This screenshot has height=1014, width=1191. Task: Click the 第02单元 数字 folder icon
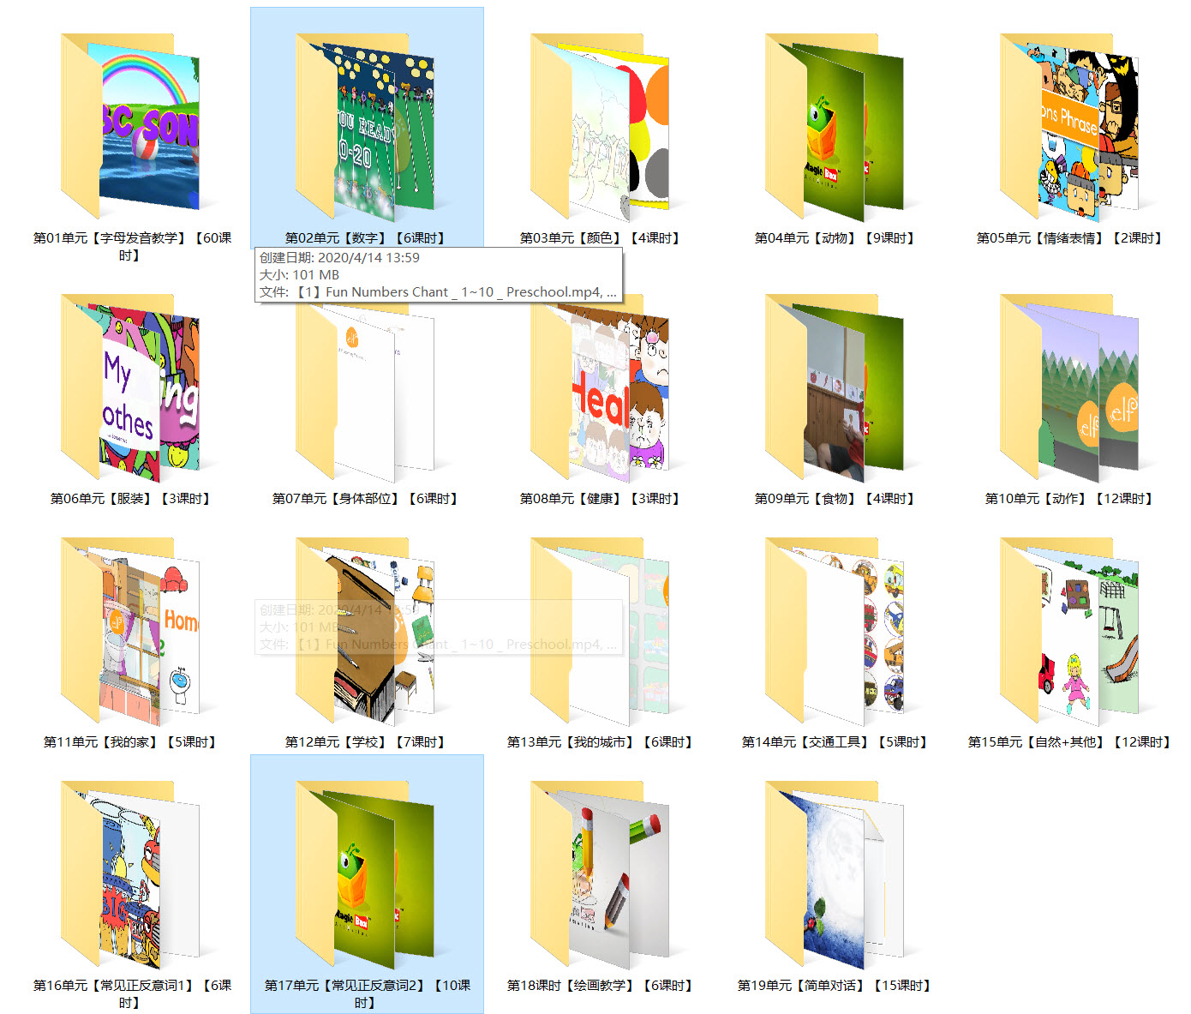pos(365,127)
